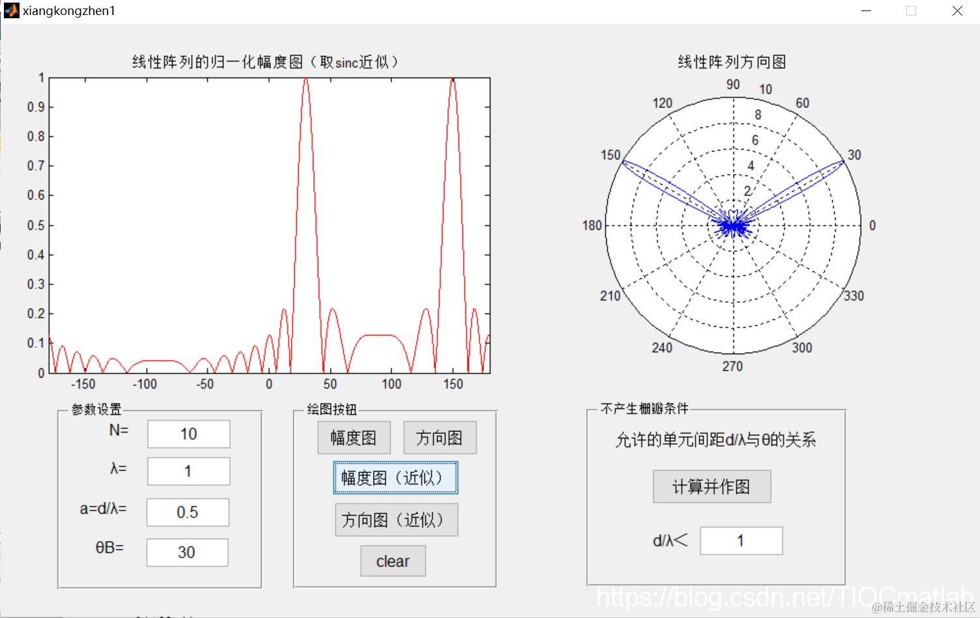This screenshot has width=980, height=618.
Task: Click the 幅度图 plot button
Action: click(353, 438)
